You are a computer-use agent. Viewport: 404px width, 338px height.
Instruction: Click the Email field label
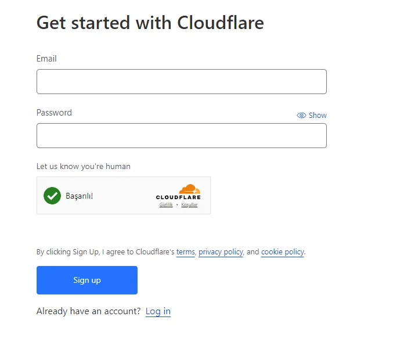pos(46,59)
